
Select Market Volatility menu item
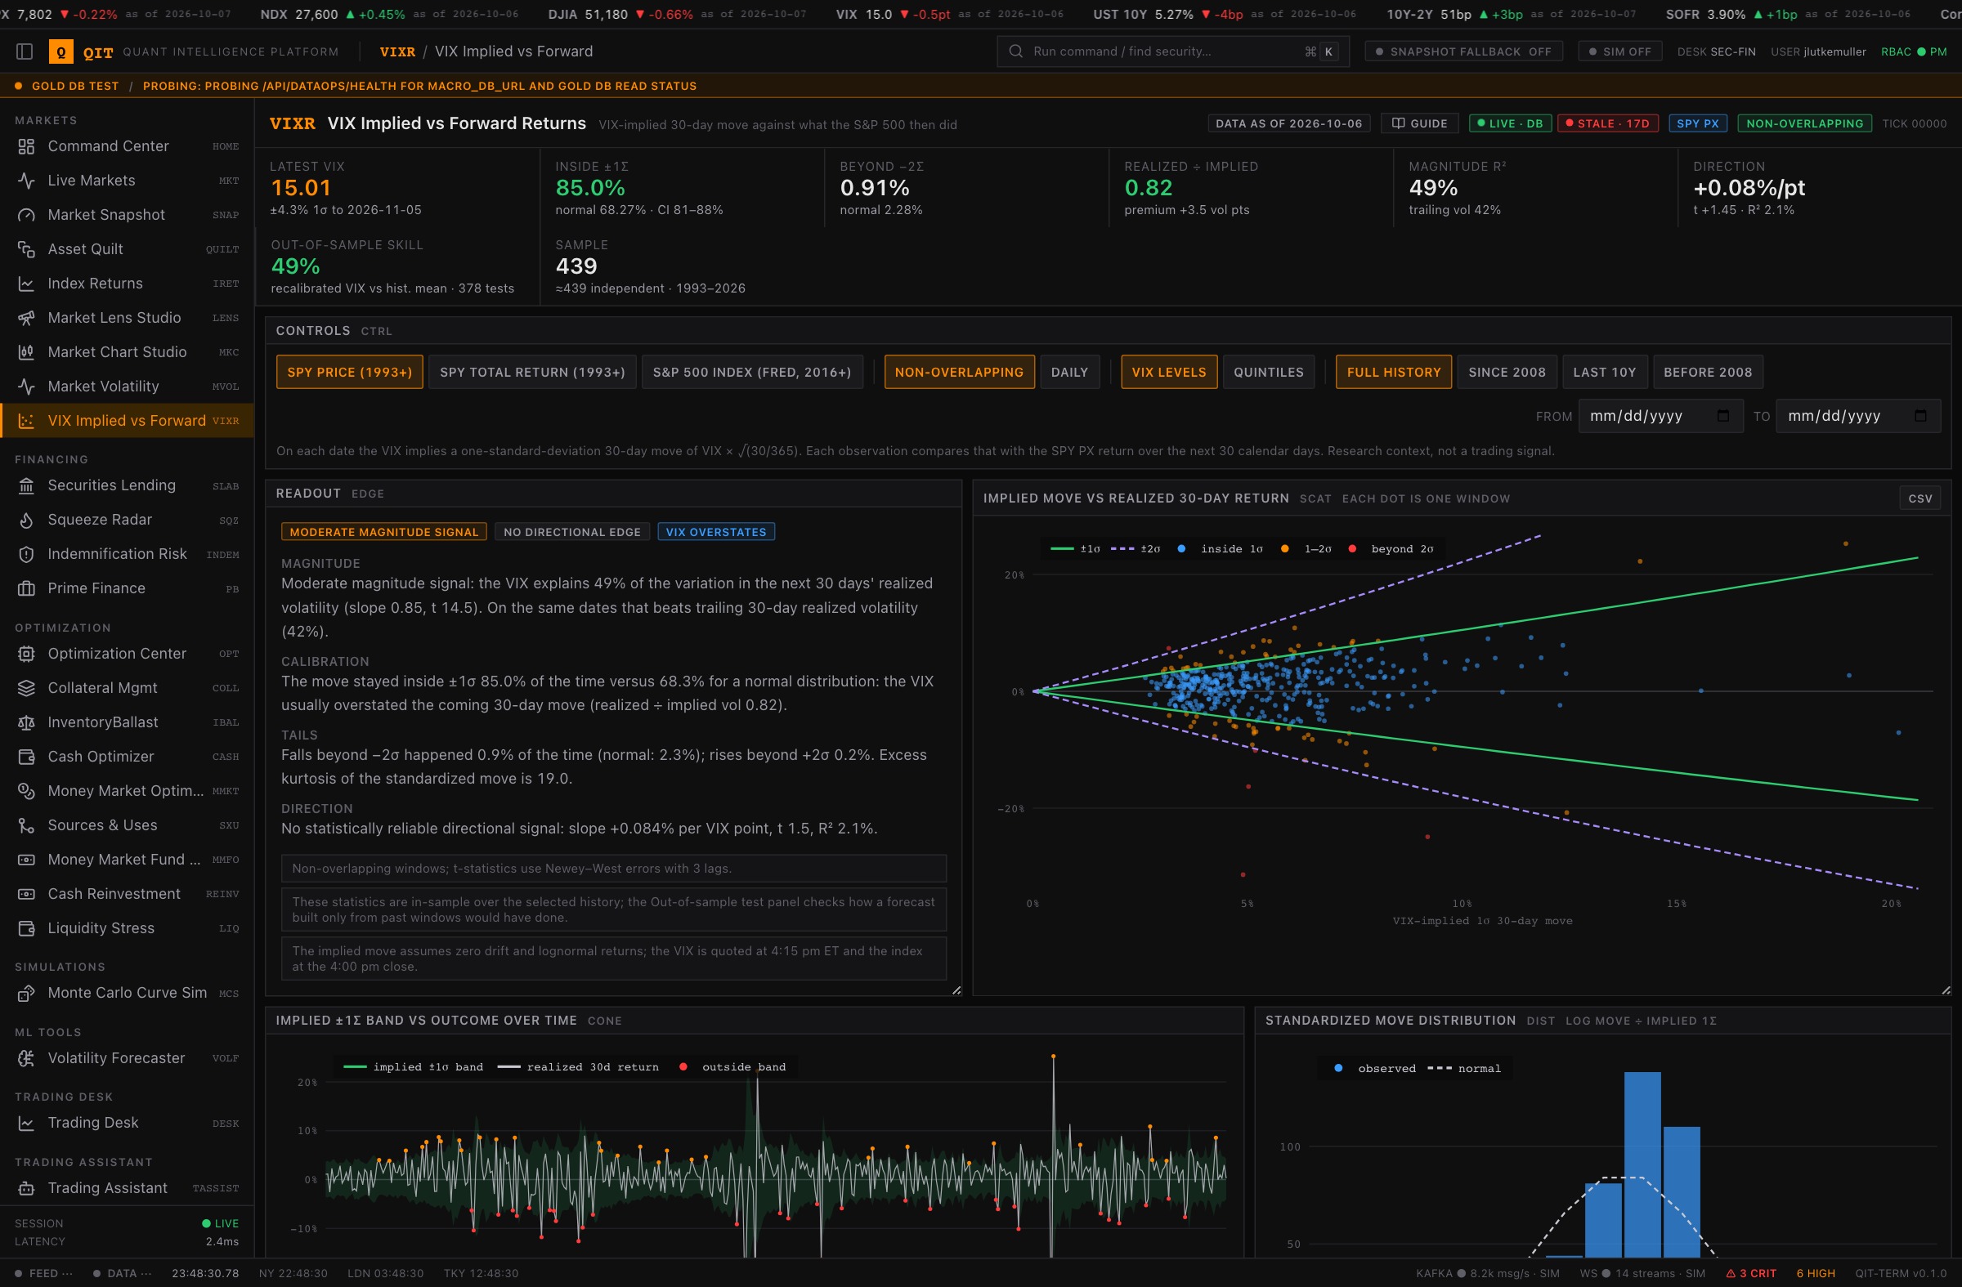tap(127, 387)
